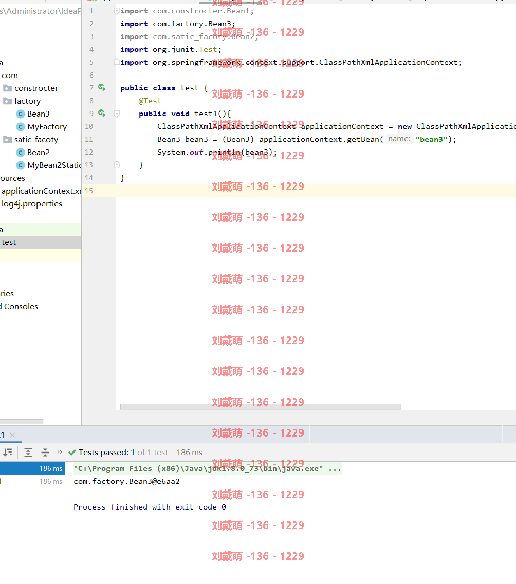
Task: Click the project panel horizontal scrollbar
Action: click(x=22, y=422)
